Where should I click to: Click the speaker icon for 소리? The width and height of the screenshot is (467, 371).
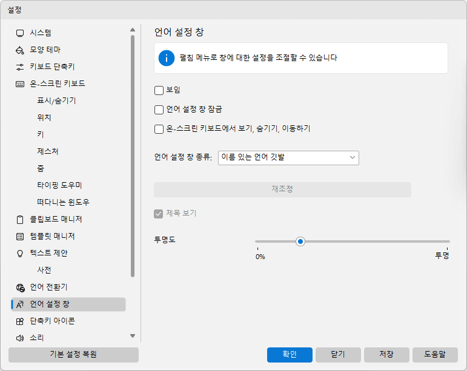[20, 338]
